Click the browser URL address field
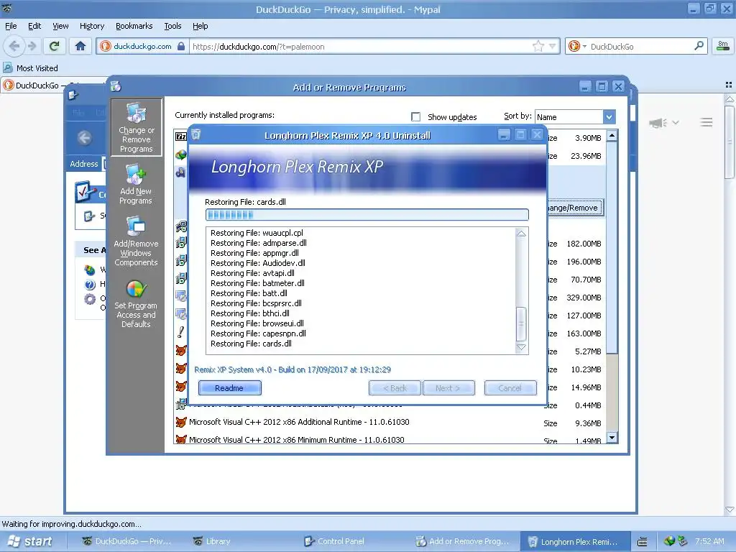 tap(362, 47)
